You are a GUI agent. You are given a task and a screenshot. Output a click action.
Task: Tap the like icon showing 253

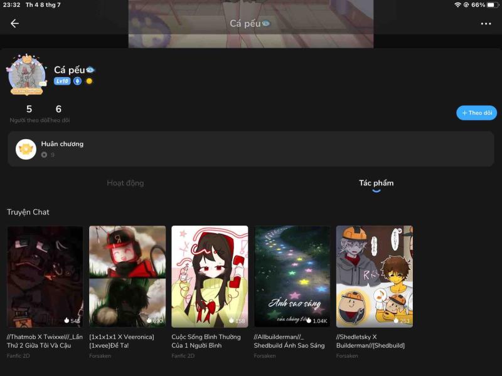(396, 320)
